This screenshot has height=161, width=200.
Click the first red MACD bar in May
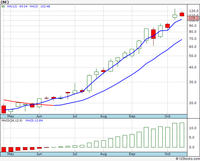(x=4, y=149)
